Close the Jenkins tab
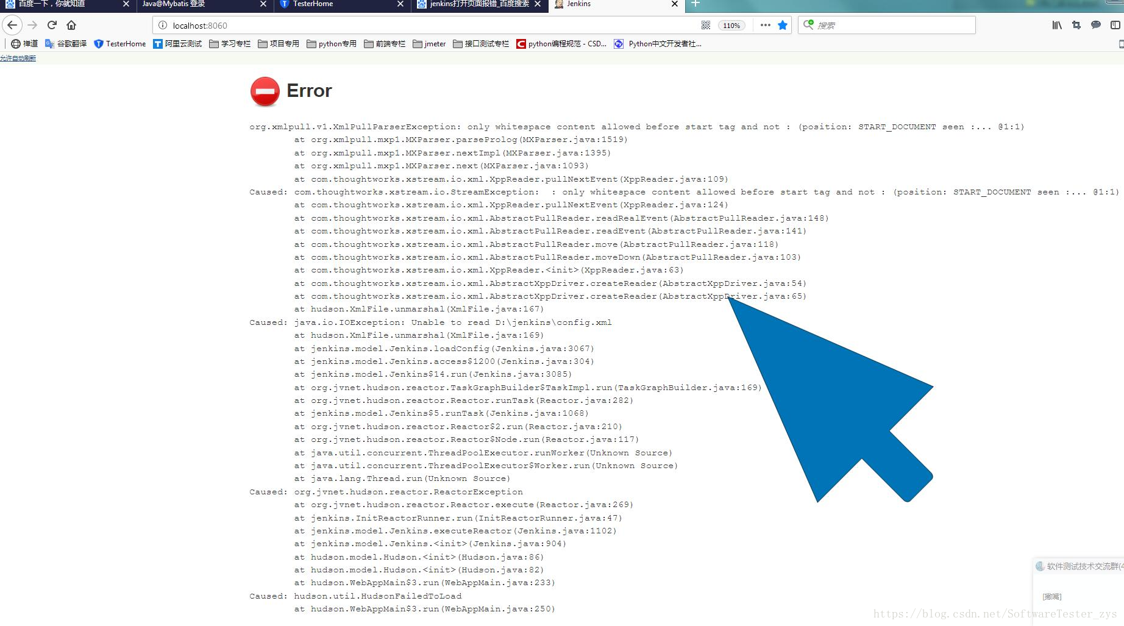This screenshot has height=626, width=1124. (674, 4)
